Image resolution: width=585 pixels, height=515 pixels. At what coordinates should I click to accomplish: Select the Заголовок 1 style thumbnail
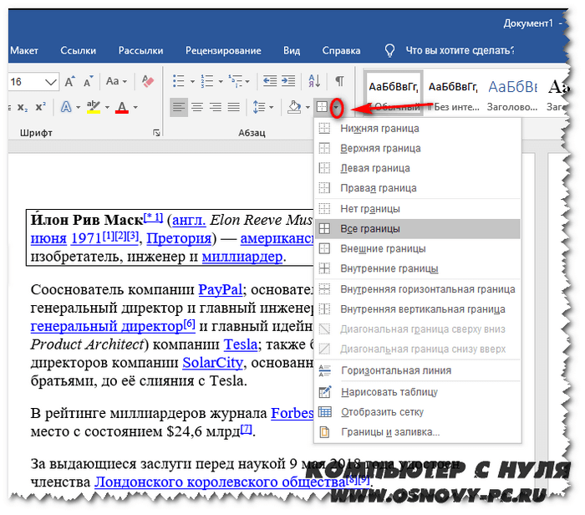pyautogui.click(x=512, y=94)
